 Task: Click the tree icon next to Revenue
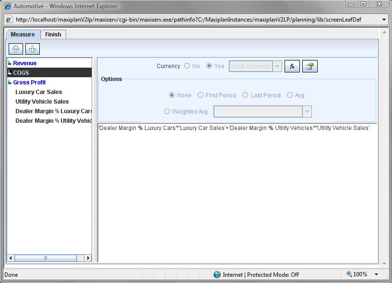(10, 63)
